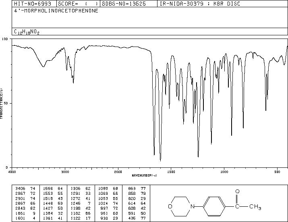288x222 pixels.
Task: Click the 1000 tick label on the wavenumber axis
Action: click(224, 172)
